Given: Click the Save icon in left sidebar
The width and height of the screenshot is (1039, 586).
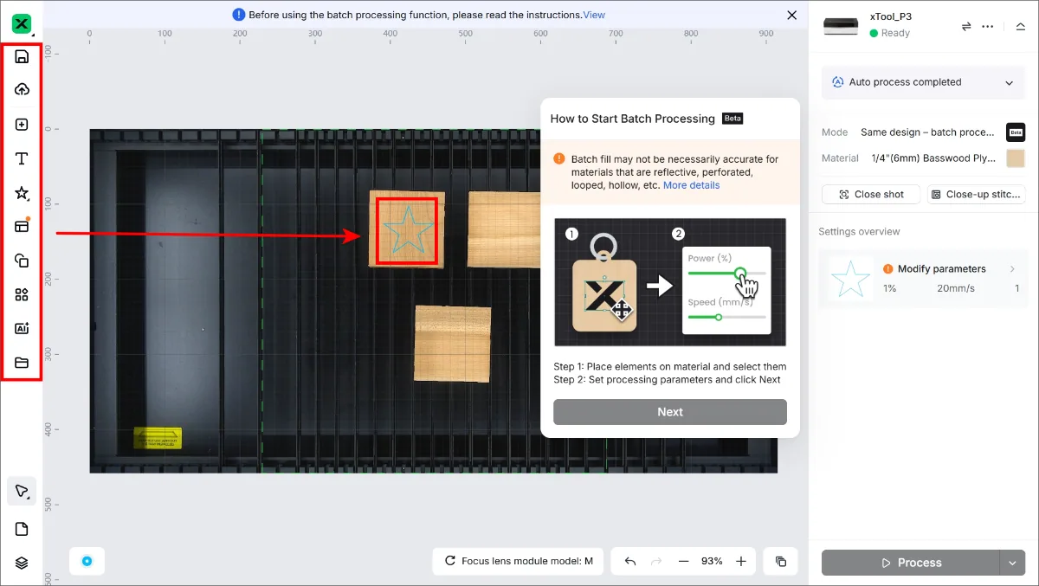Looking at the screenshot, I should tap(23, 57).
